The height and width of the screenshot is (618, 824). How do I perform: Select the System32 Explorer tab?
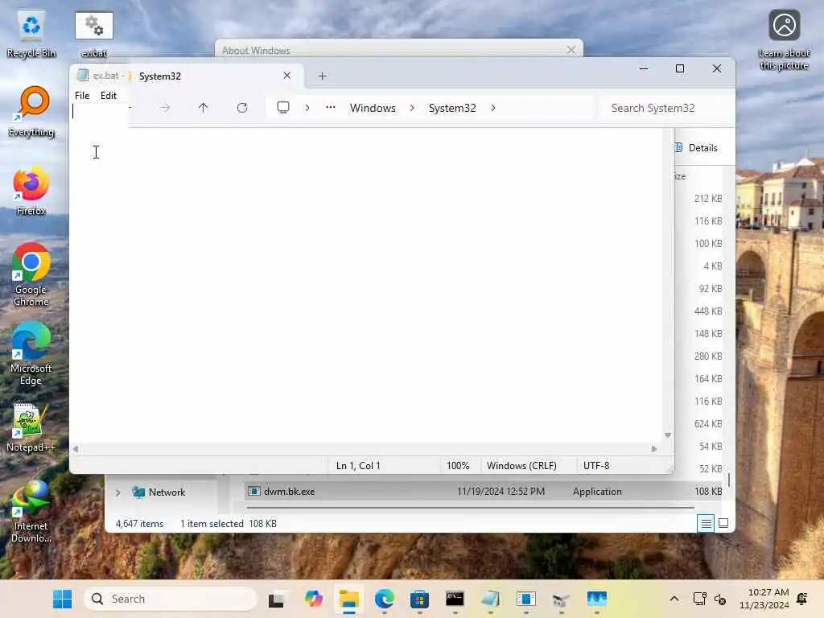216,76
